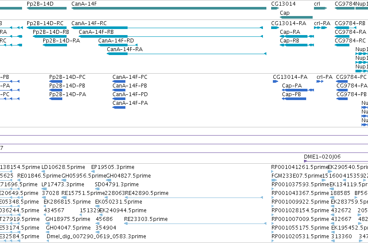Image resolution: width=368 pixels, height=243 pixels.
Task: Click EST RE23303.5prime
Action: pos(146,219)
